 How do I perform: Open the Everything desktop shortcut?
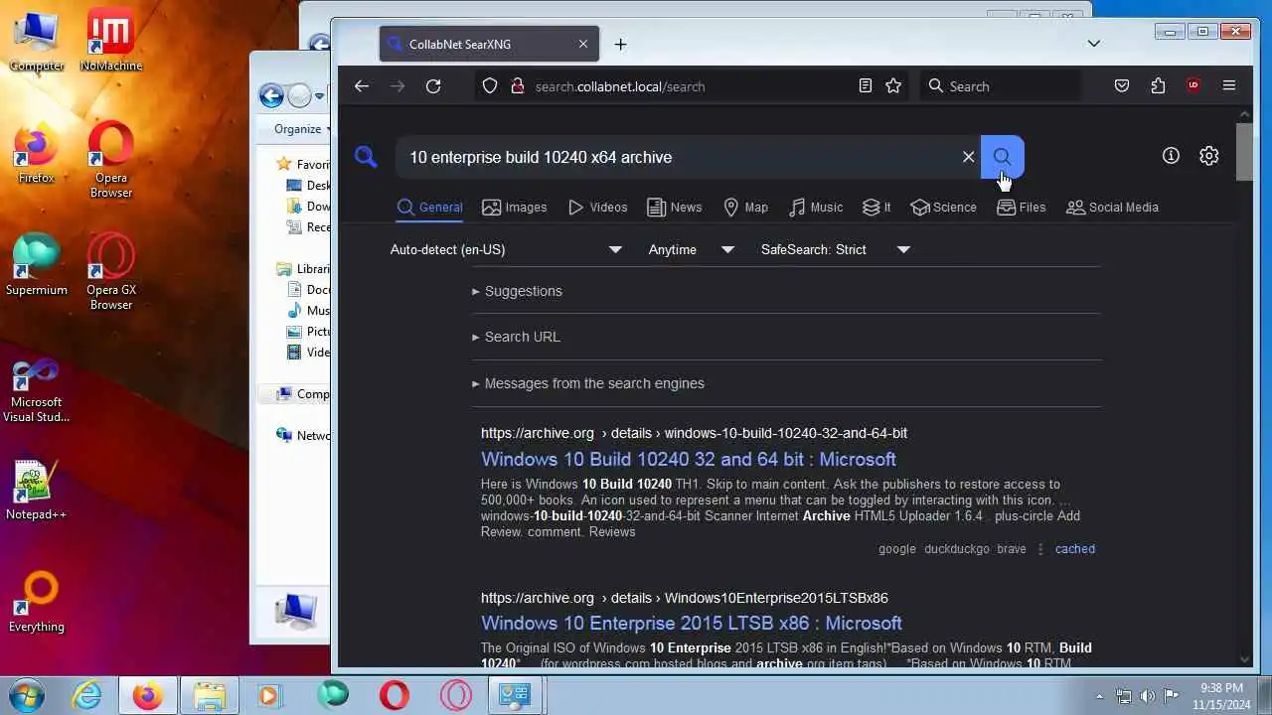click(x=37, y=602)
